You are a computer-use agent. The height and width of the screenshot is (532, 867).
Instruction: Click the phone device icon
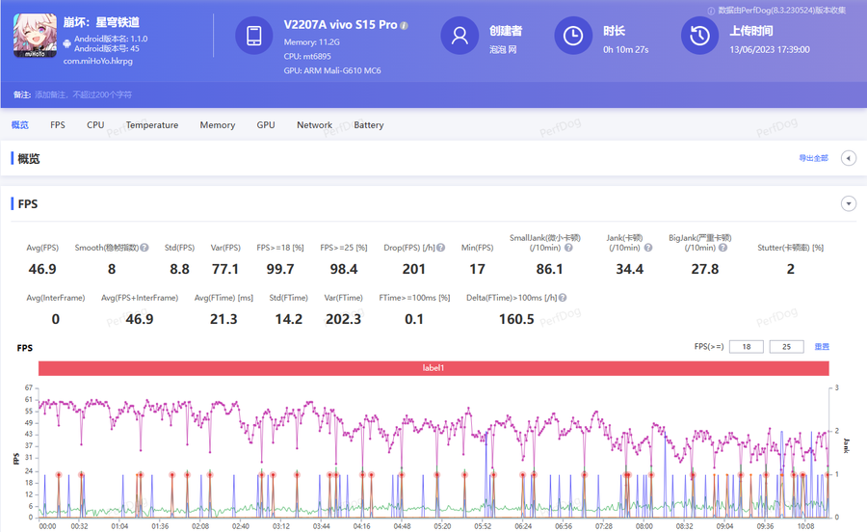253,36
